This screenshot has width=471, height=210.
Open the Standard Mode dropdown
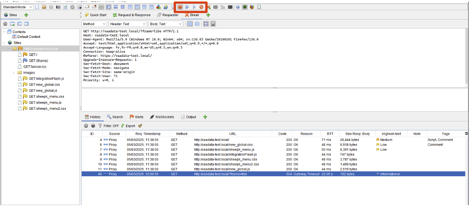[x=17, y=7]
